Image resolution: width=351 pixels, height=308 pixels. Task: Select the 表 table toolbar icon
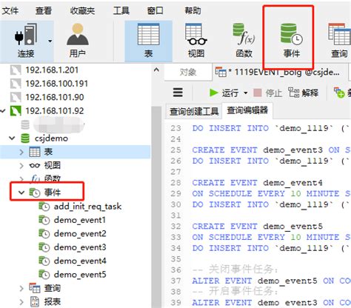pyautogui.click(x=148, y=41)
